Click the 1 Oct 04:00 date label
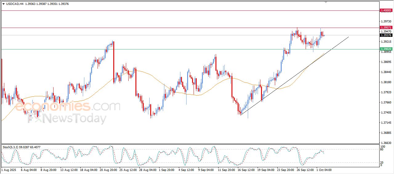This screenshot has height=174, width=394. [x=324, y=170]
